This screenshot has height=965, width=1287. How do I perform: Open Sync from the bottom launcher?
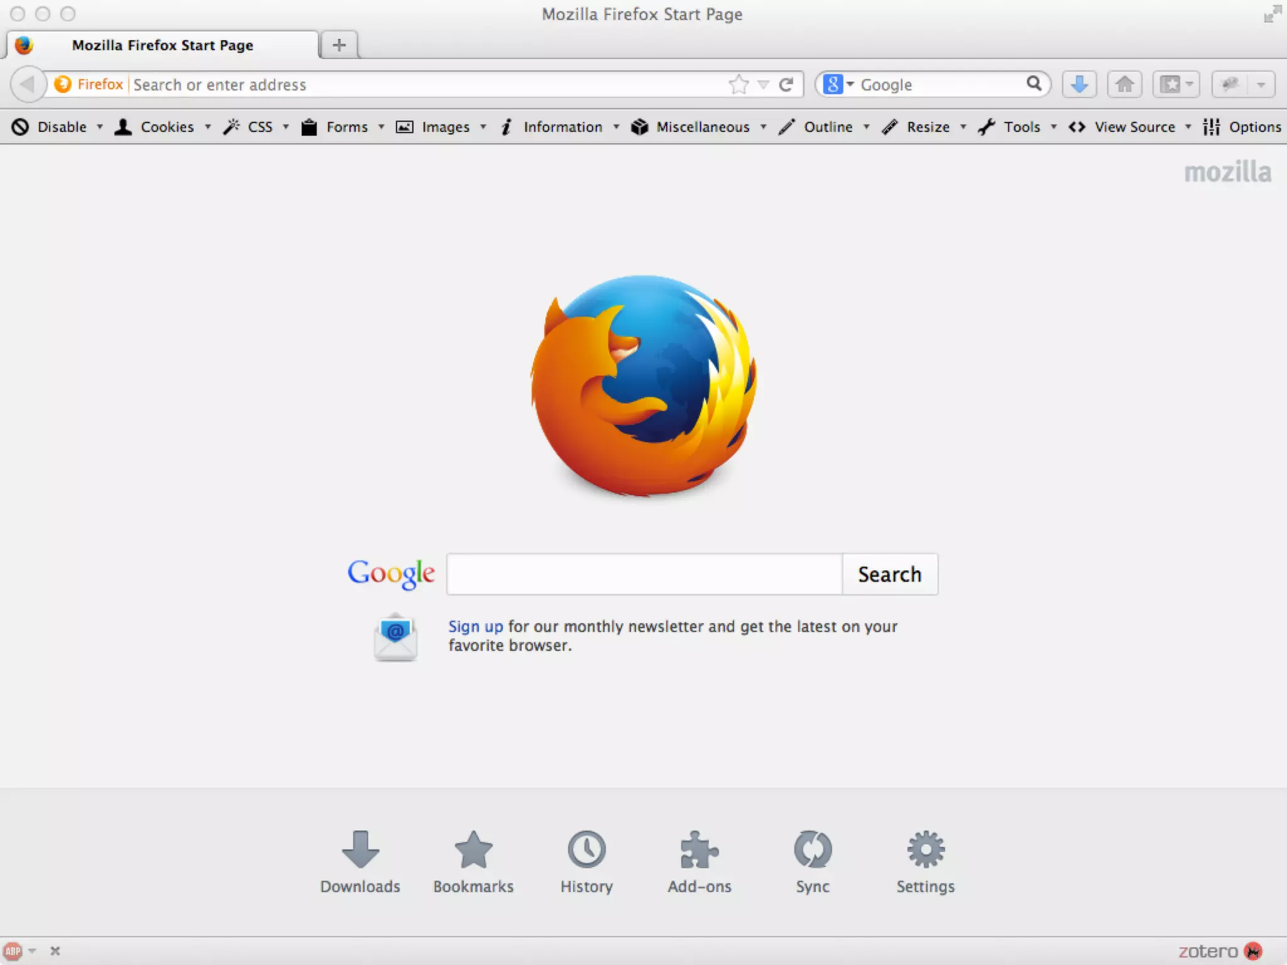pyautogui.click(x=812, y=849)
